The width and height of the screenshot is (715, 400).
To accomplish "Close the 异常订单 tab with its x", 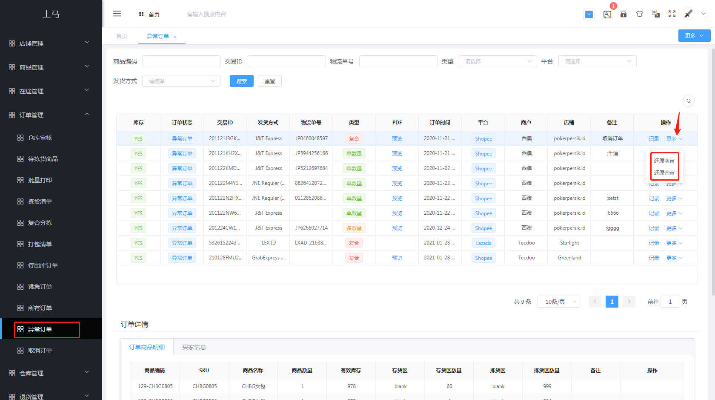I will (x=175, y=37).
